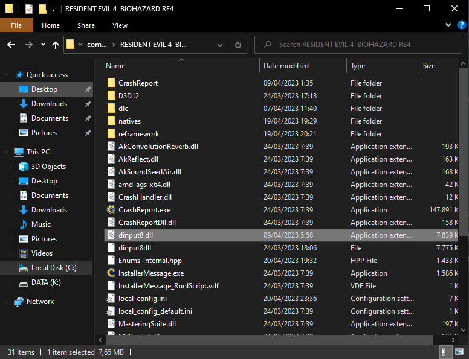Open Music in the navigation pane
469x359 pixels.
click(x=41, y=224)
